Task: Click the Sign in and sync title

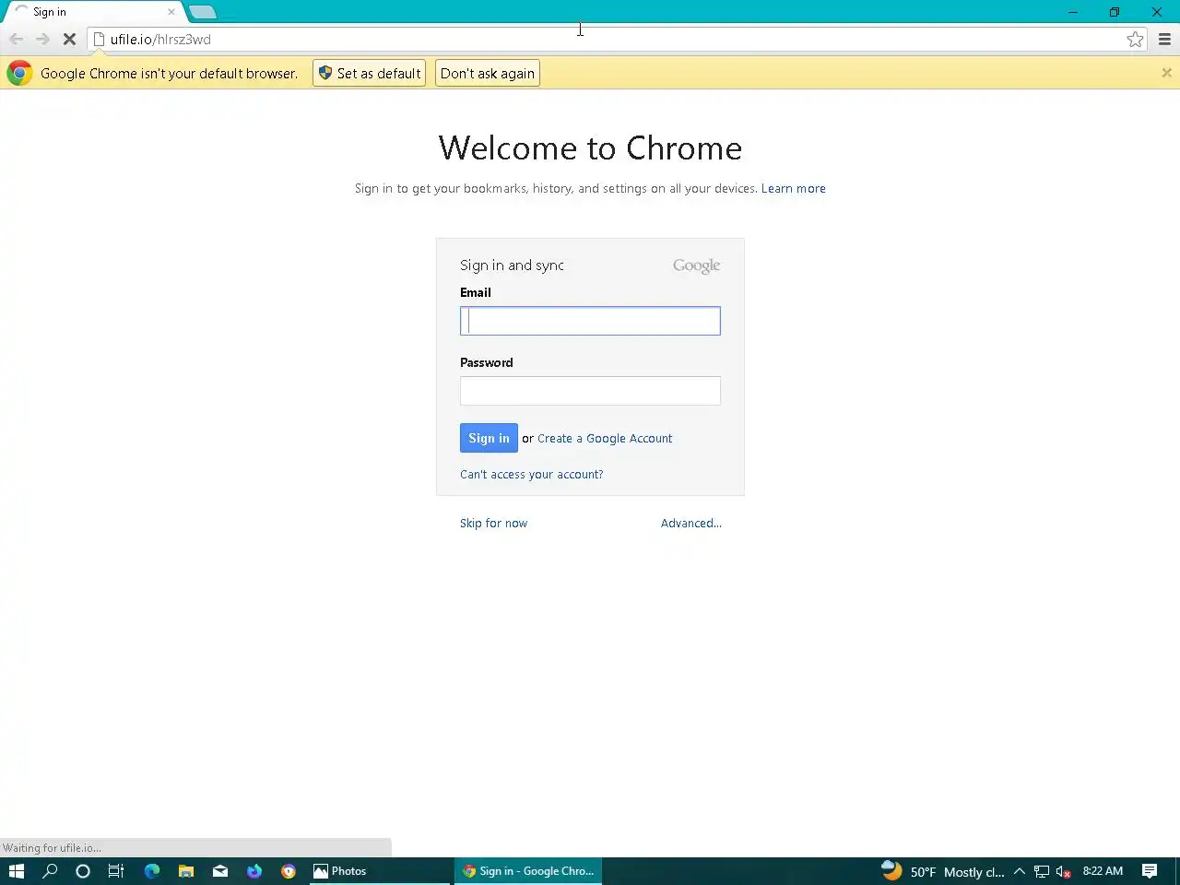Action: pos(512,265)
